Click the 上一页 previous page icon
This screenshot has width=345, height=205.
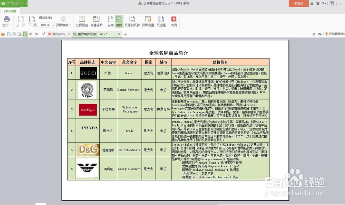tap(21, 19)
